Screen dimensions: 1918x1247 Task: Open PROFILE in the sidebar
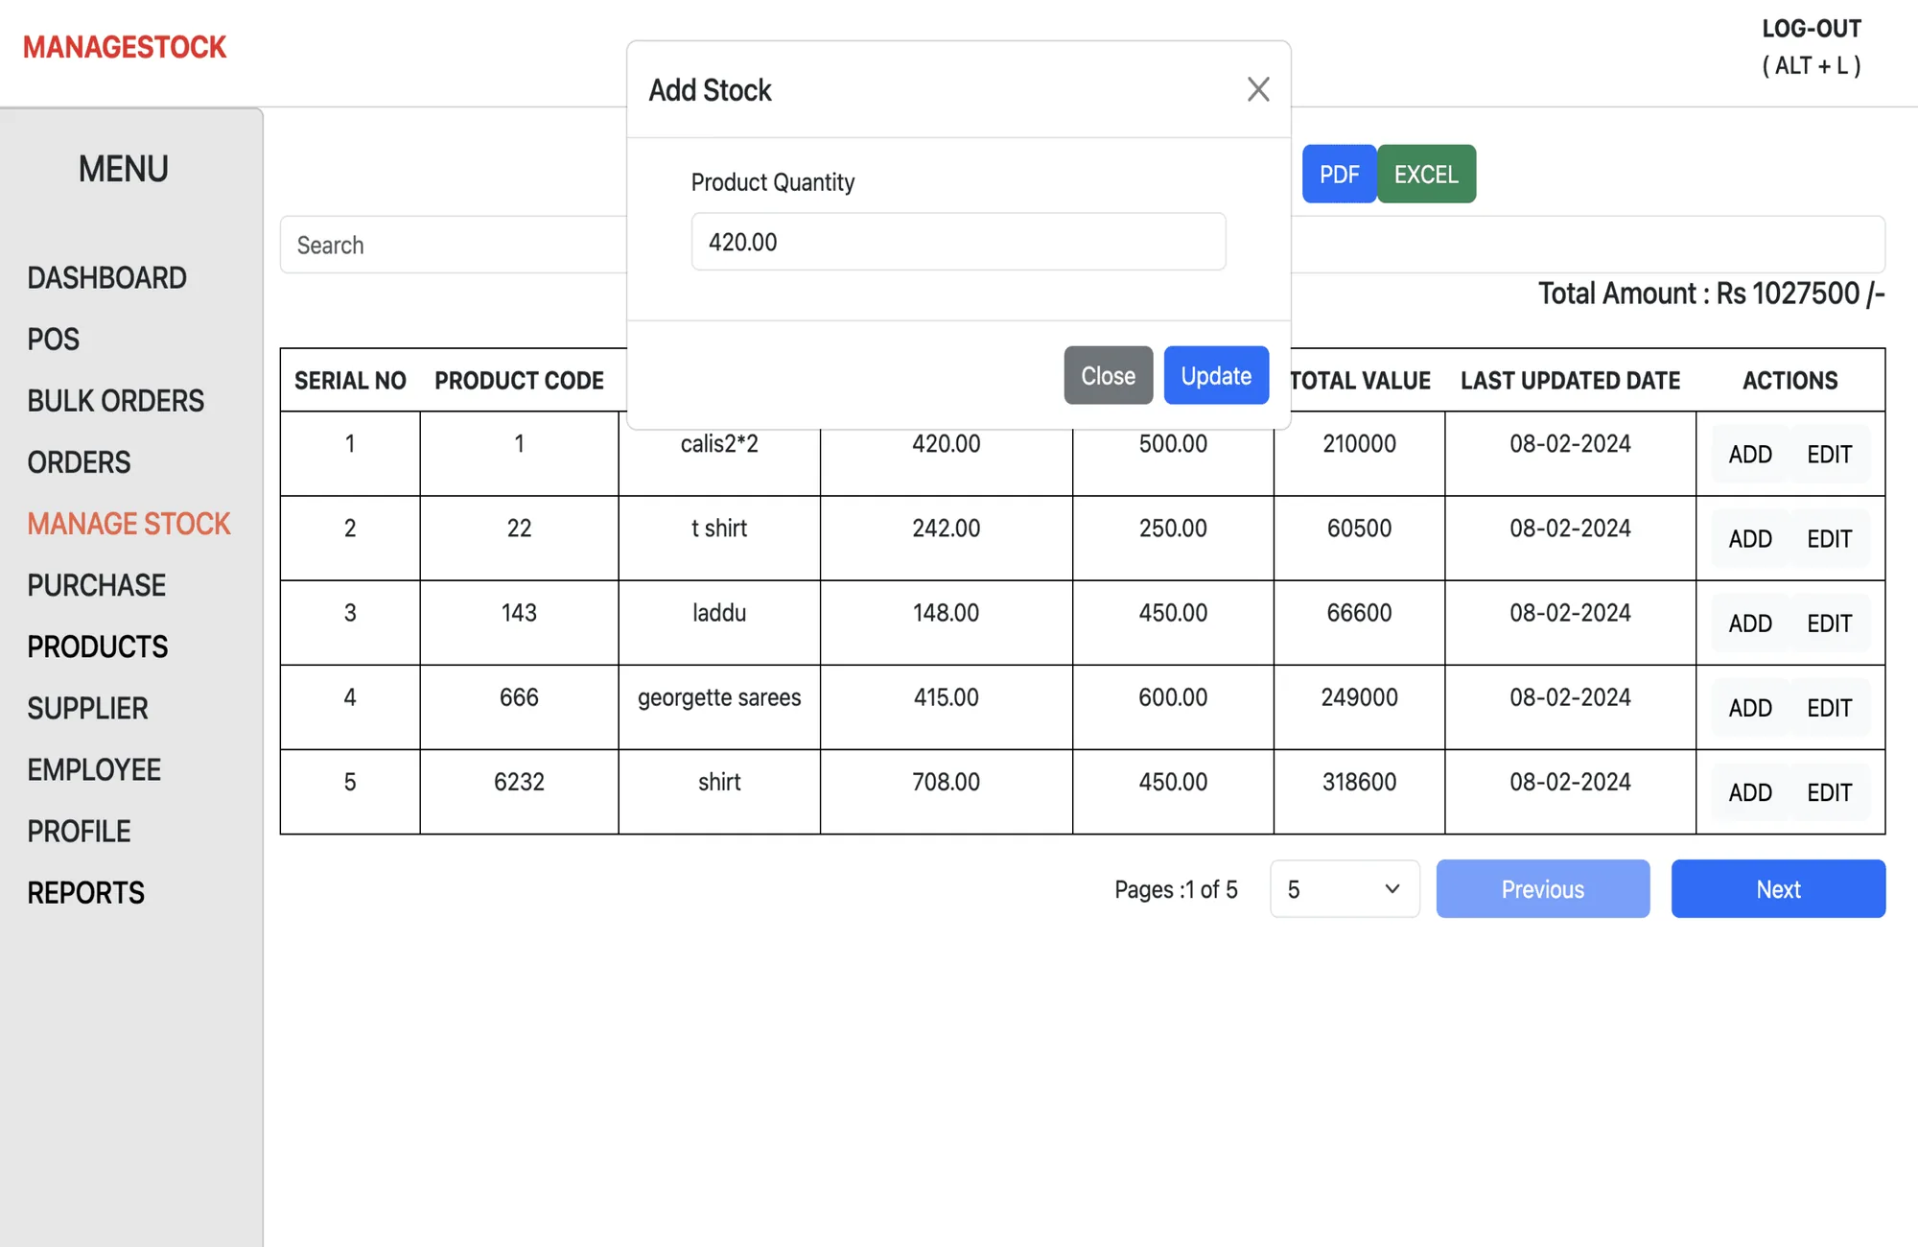tap(79, 832)
